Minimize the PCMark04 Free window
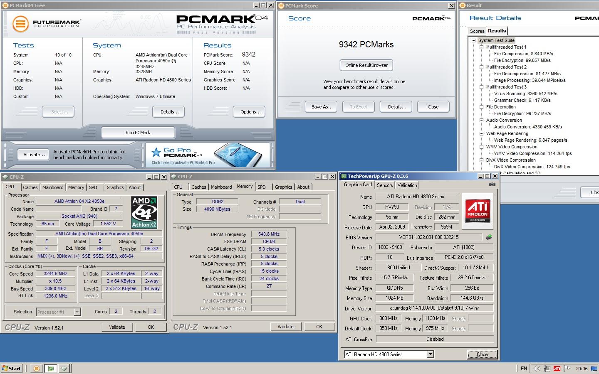Viewport: 599px width, 374px height. [x=256, y=5]
